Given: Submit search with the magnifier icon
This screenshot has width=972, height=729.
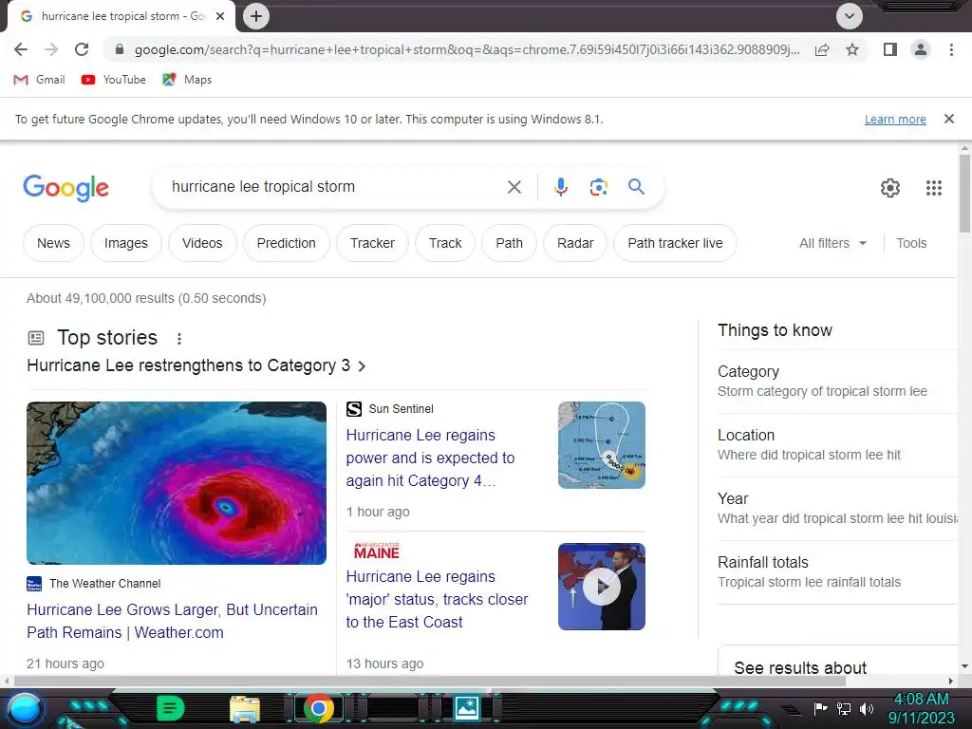Looking at the screenshot, I should coord(636,187).
